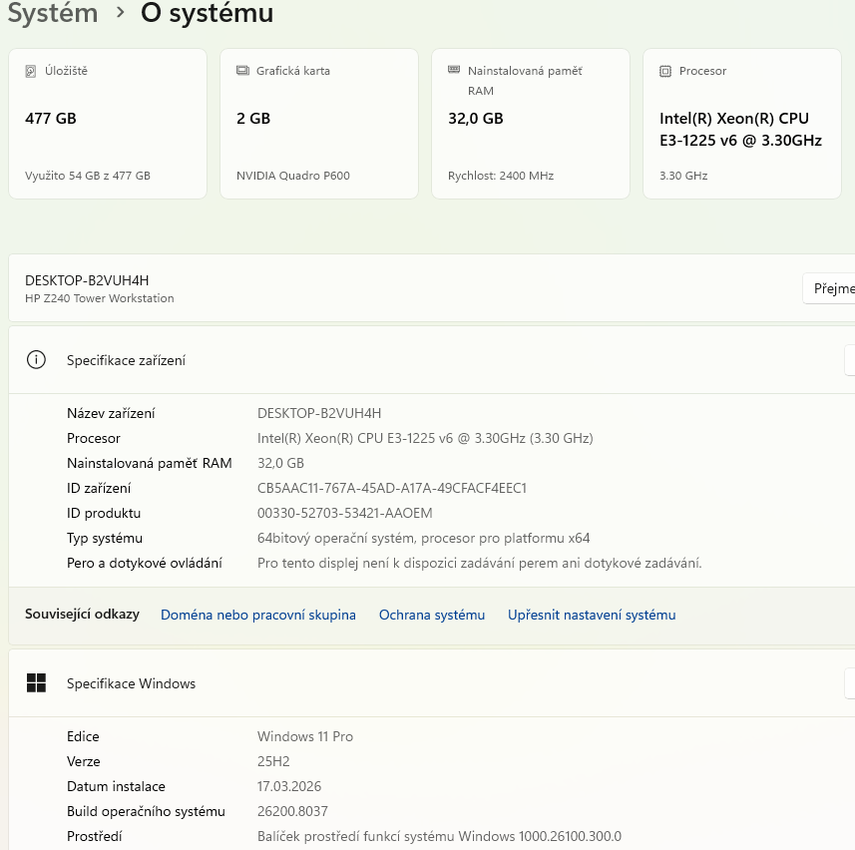
Task: Select O systému in the breadcrumb
Action: (x=207, y=14)
